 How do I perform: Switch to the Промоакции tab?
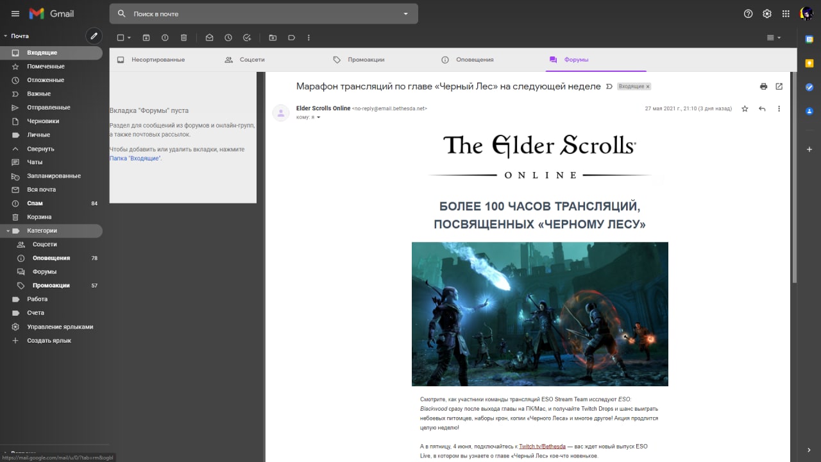pos(366,60)
